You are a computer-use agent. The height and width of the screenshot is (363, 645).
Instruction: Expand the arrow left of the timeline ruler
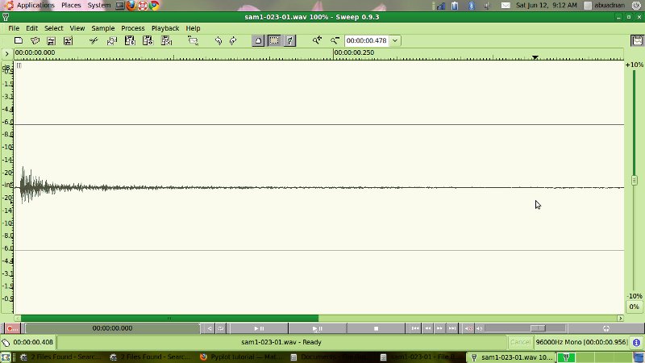7,53
